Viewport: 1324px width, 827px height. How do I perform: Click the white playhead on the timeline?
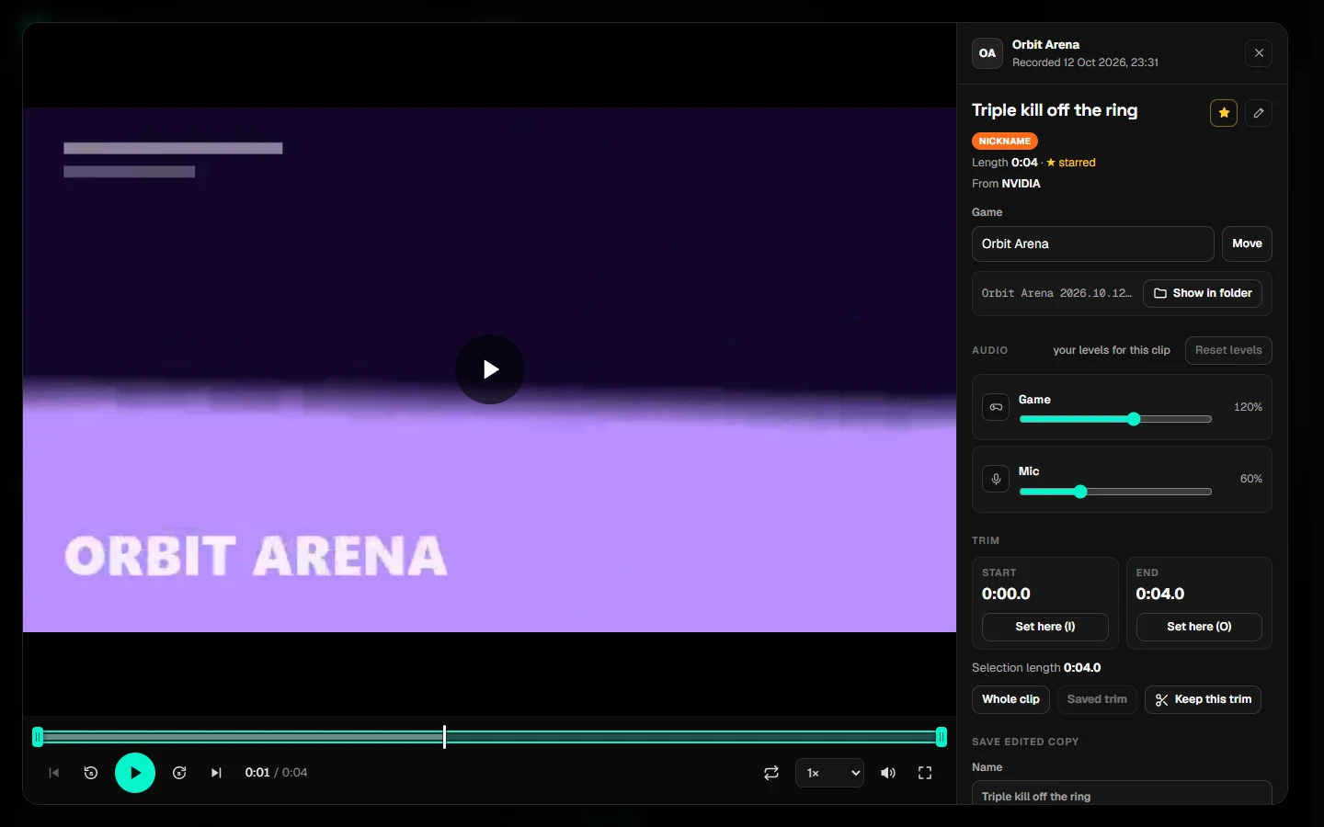[x=444, y=737]
